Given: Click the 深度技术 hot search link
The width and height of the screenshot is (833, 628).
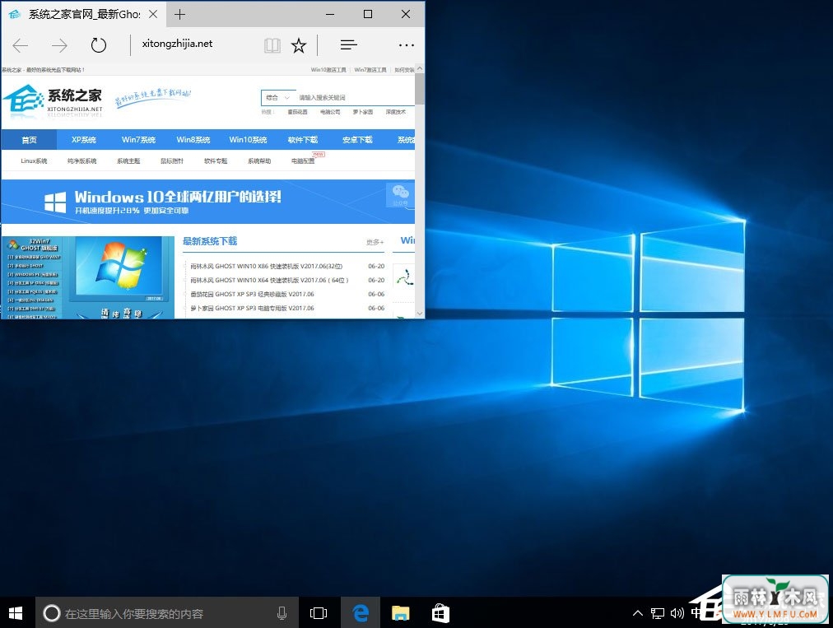Looking at the screenshot, I should tap(396, 112).
